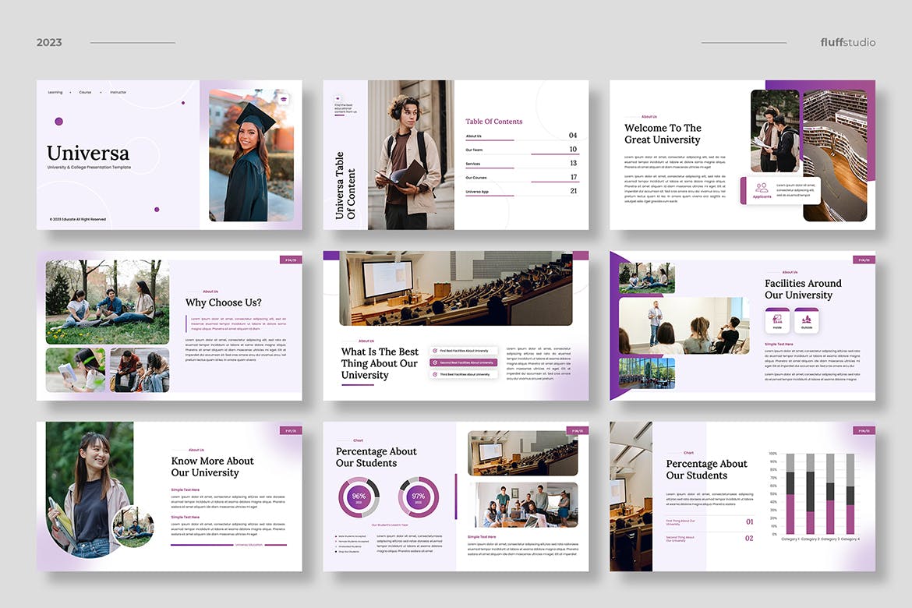Select the Why Choose Us slide thumbnail
Viewport: 912px width, 608px height.
click(169, 326)
